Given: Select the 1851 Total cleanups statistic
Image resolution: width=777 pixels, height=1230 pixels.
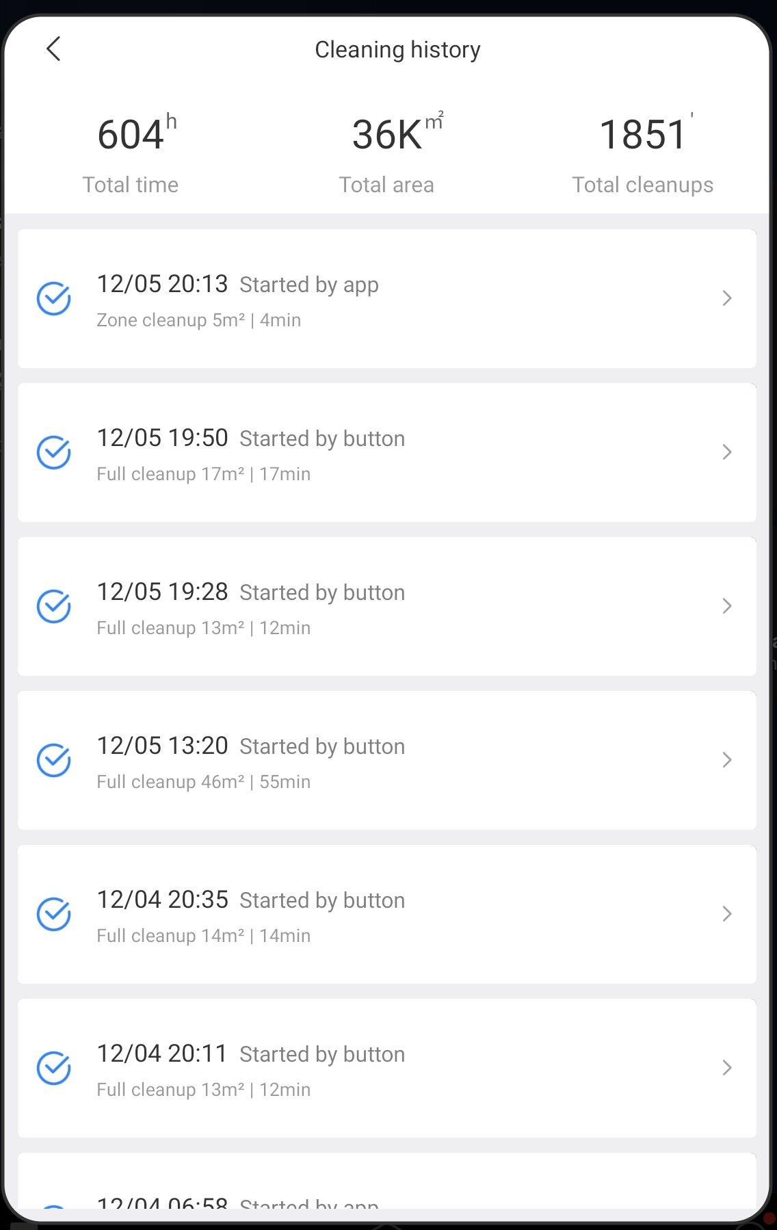Looking at the screenshot, I should pyautogui.click(x=643, y=155).
